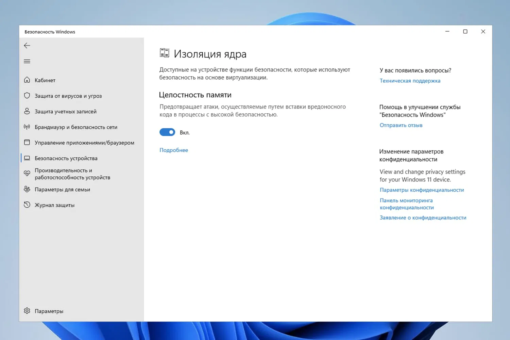Click the Помощь в улучшении службы heading
This screenshot has height=340, width=510.
pos(420,111)
